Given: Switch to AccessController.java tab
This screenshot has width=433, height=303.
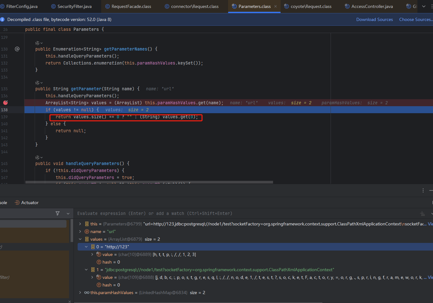Looking at the screenshot, I should (369, 6).
